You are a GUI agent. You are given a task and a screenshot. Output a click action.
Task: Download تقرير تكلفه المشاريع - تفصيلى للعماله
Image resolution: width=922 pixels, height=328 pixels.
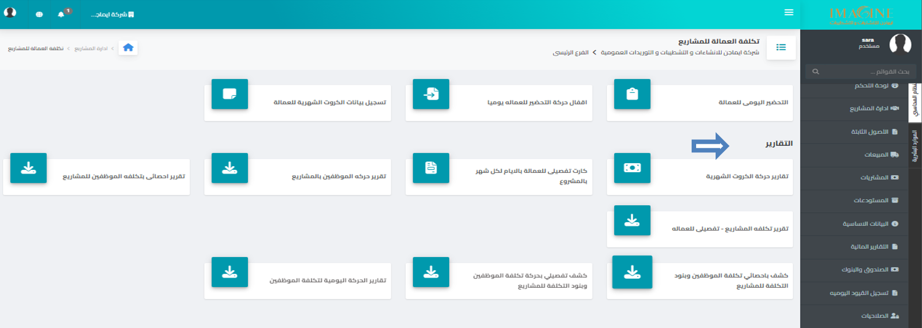(x=700, y=229)
